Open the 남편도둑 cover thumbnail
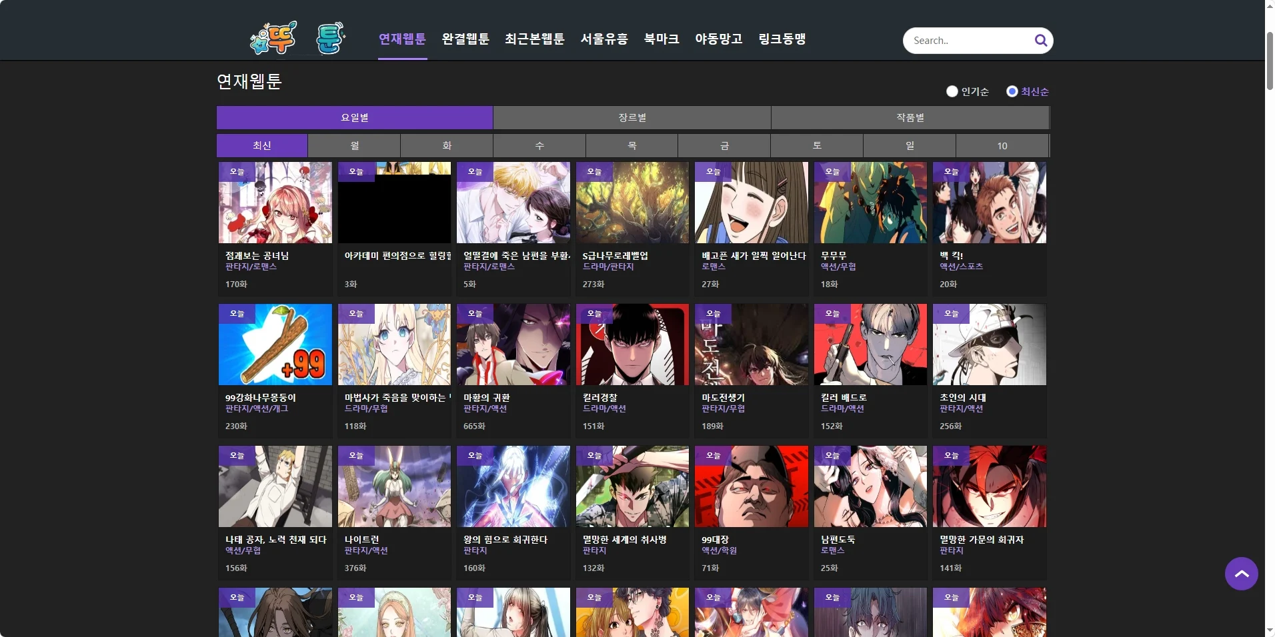The height and width of the screenshot is (637, 1275). coord(870,486)
